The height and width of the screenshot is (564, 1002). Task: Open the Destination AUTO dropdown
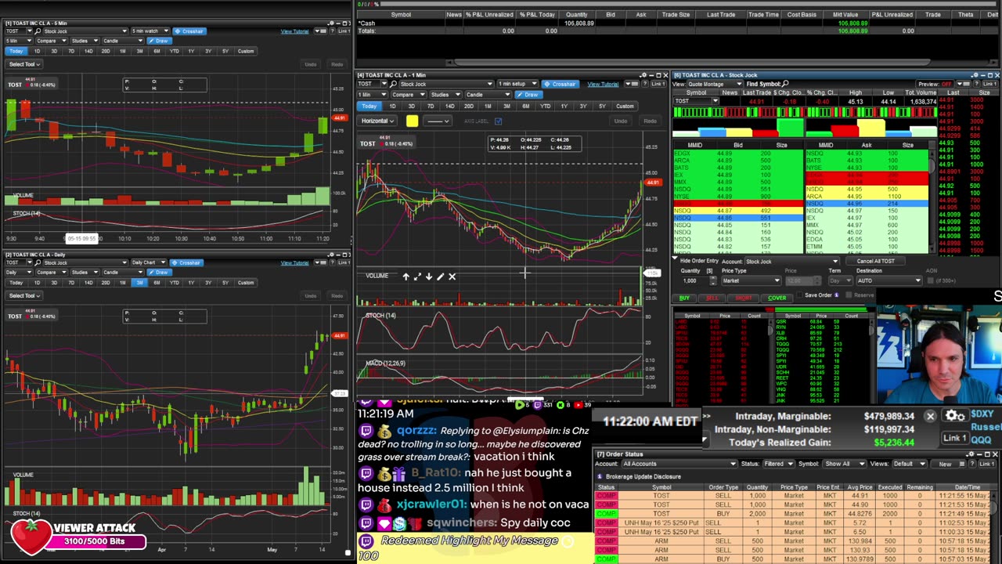(x=889, y=280)
